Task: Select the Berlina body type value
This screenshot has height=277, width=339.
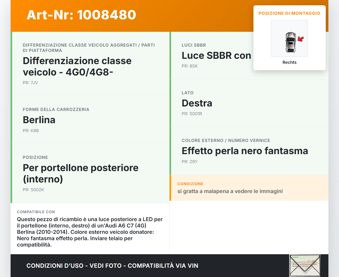Action: [x=39, y=120]
